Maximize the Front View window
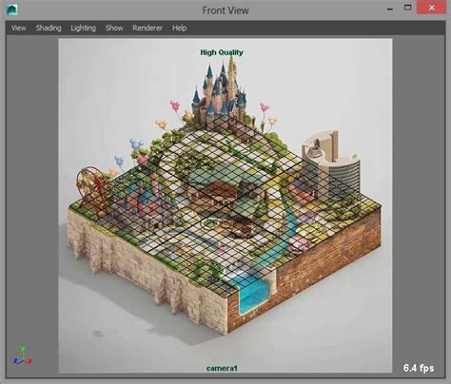Viewport: 451px width, 384px height. click(x=408, y=8)
